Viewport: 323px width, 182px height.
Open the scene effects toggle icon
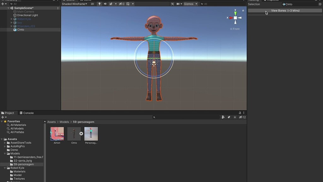click(111, 4)
